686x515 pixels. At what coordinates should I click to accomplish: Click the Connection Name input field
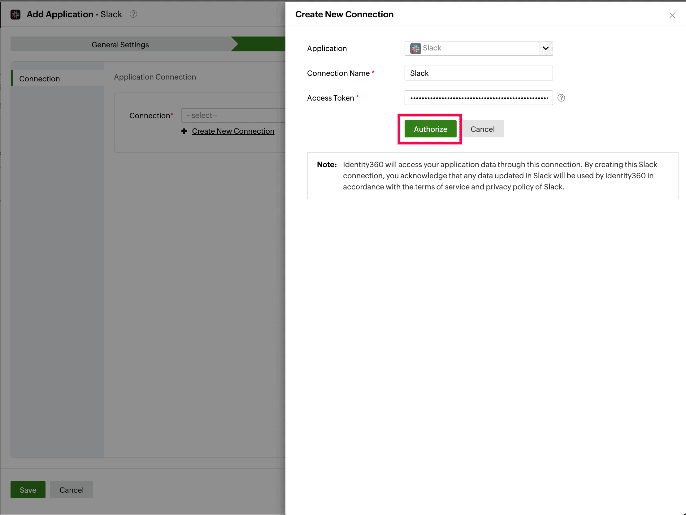pos(478,73)
